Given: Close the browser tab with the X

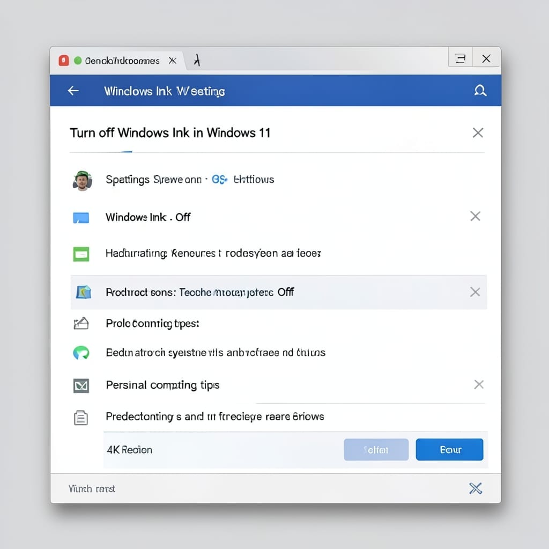Looking at the screenshot, I should pyautogui.click(x=172, y=61).
